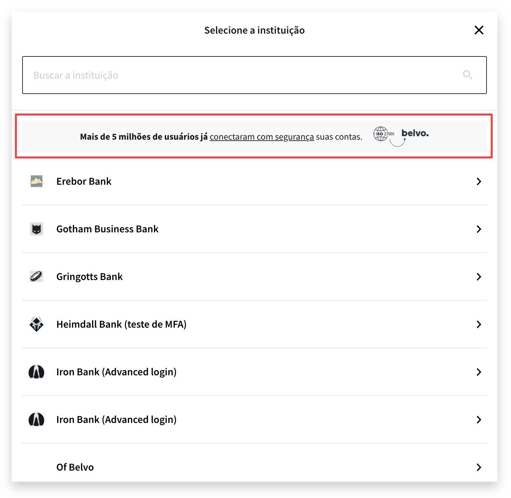Click the chevron beside Gringotts Bank
This screenshot has height=498, width=511.
[479, 277]
